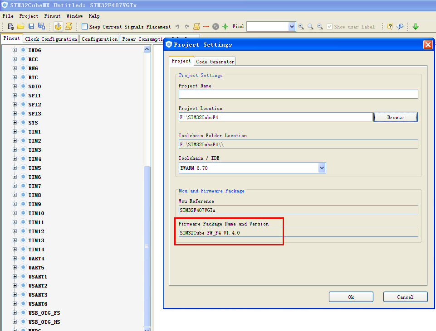Click the blue info toolbar icon
The height and width of the screenshot is (331, 436).
click(400, 27)
